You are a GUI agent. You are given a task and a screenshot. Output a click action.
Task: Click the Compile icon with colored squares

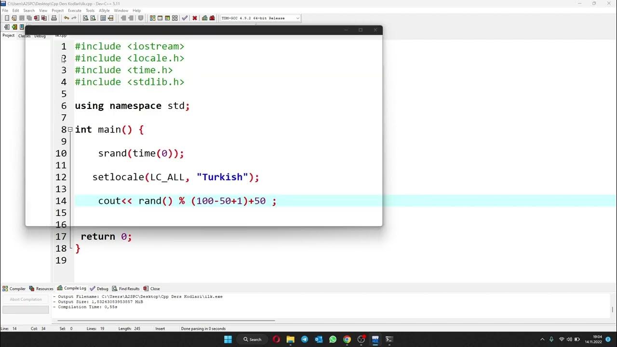click(x=152, y=18)
